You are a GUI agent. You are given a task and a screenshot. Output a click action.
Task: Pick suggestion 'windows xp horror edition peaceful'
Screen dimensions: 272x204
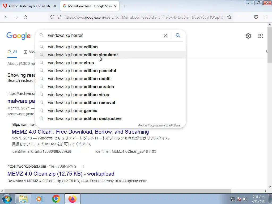pos(110,71)
